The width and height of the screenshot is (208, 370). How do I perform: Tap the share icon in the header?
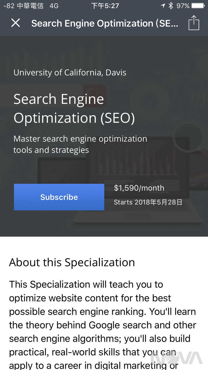(194, 23)
